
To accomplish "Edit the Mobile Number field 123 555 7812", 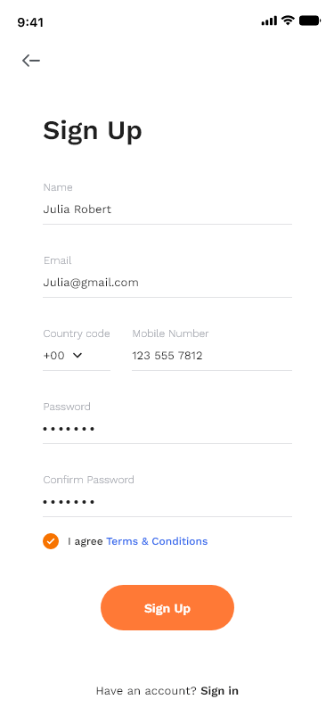I will (212, 356).
